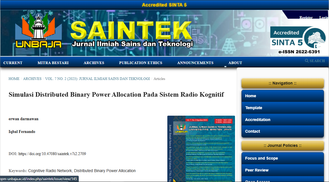
Task: Go to ARCHIVES breadcrumb link
Action: click(32, 79)
